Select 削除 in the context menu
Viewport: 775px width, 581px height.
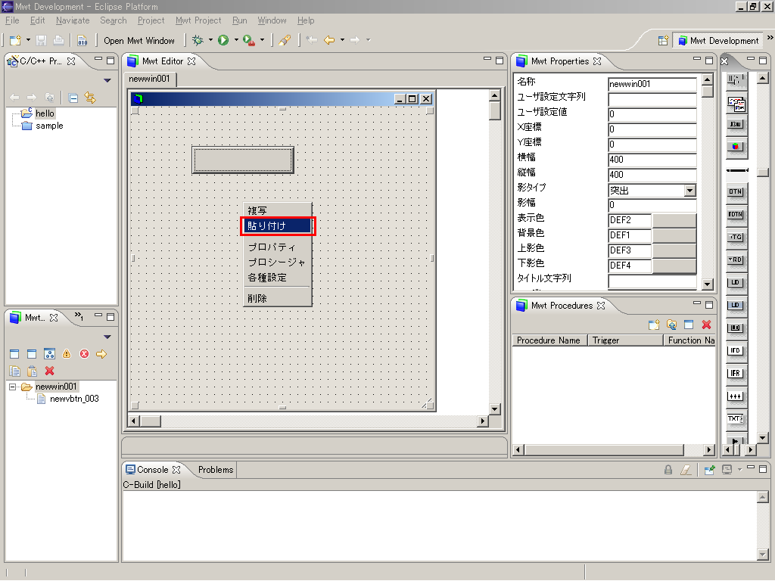(277, 298)
